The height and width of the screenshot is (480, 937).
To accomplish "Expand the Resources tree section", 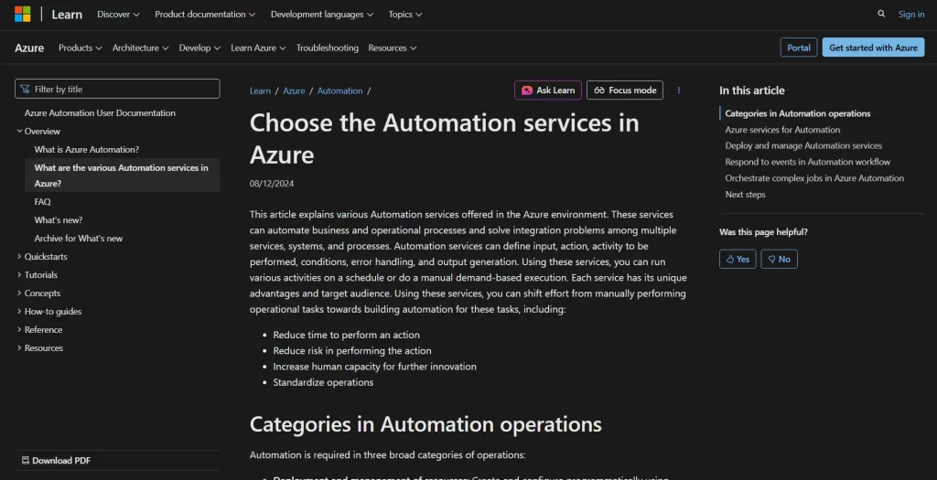I will pos(39,347).
